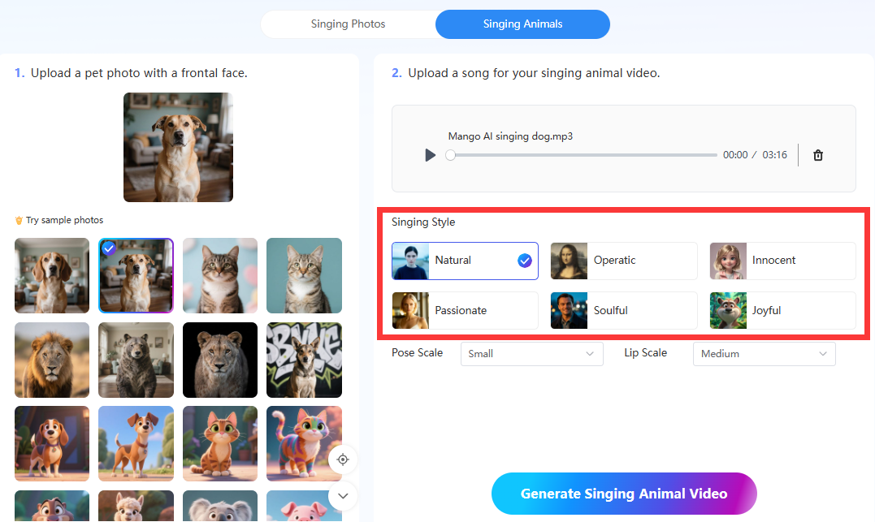Select the Natural singing style
Viewport: 875px width, 522px height.
(465, 261)
